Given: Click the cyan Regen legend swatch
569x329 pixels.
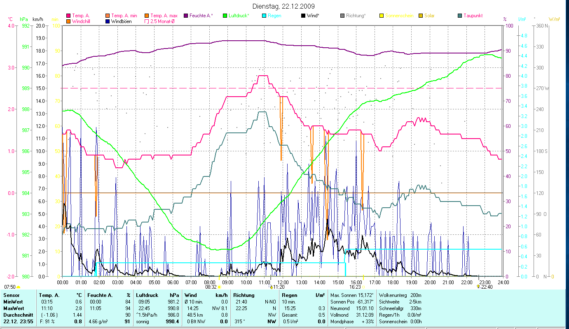Looking at the screenshot, I should [264, 16].
